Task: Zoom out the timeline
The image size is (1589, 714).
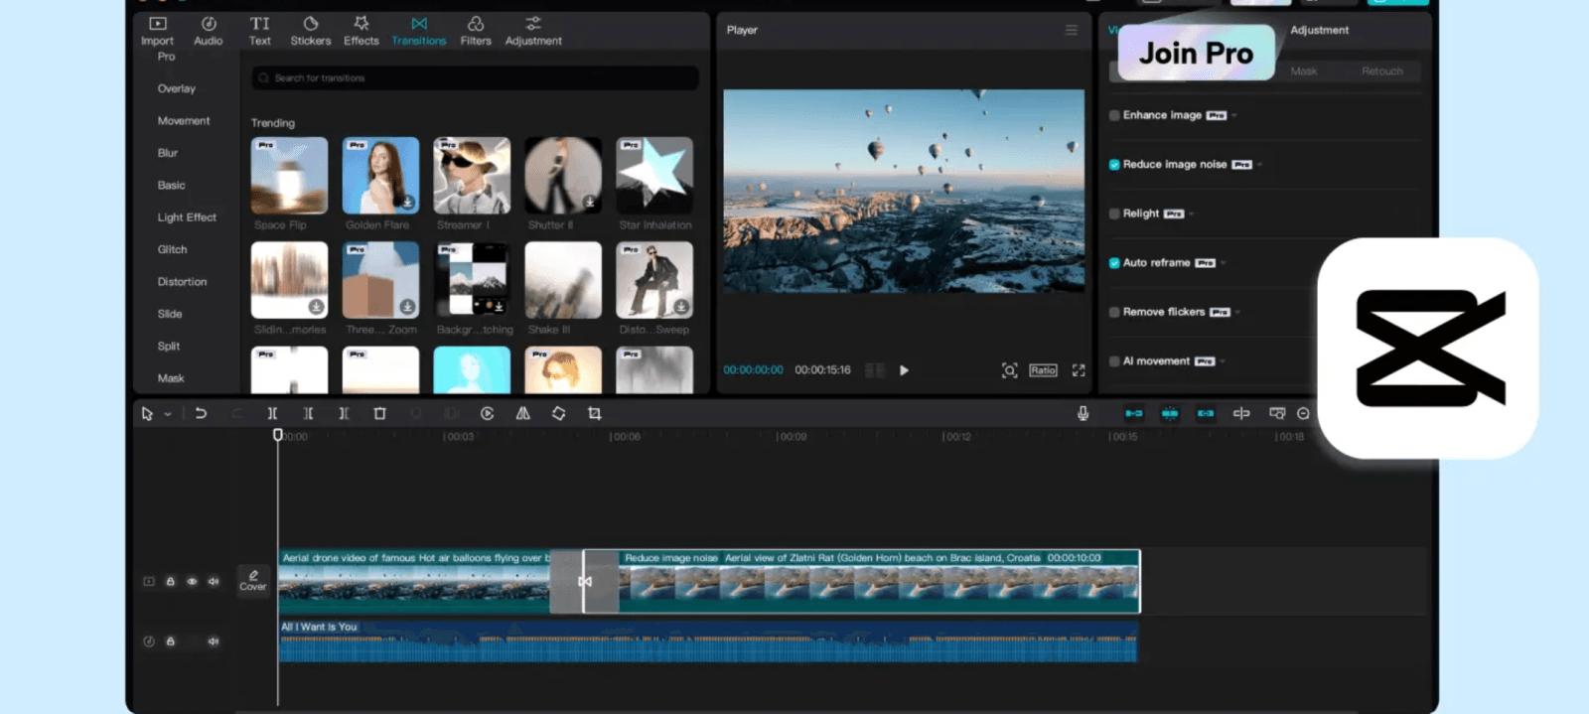Action: 1303,413
